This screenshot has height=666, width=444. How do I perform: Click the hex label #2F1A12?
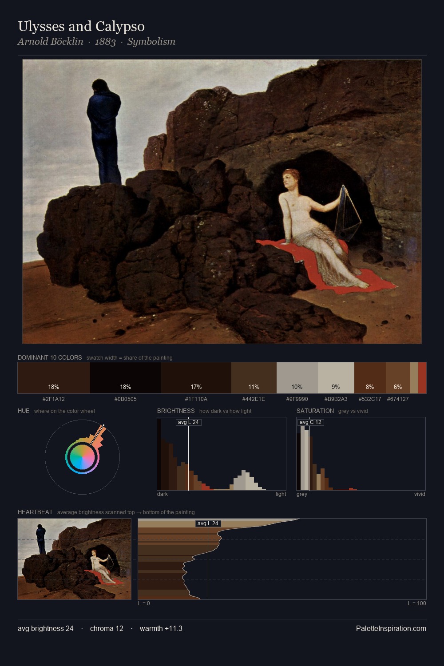[54, 399]
